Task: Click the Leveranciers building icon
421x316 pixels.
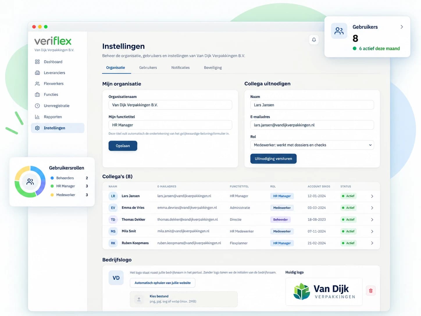Action: click(x=37, y=73)
